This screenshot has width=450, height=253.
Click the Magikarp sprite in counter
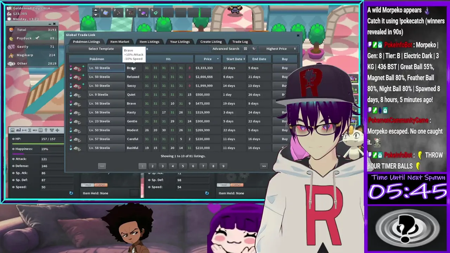pyautogui.click(x=11, y=55)
